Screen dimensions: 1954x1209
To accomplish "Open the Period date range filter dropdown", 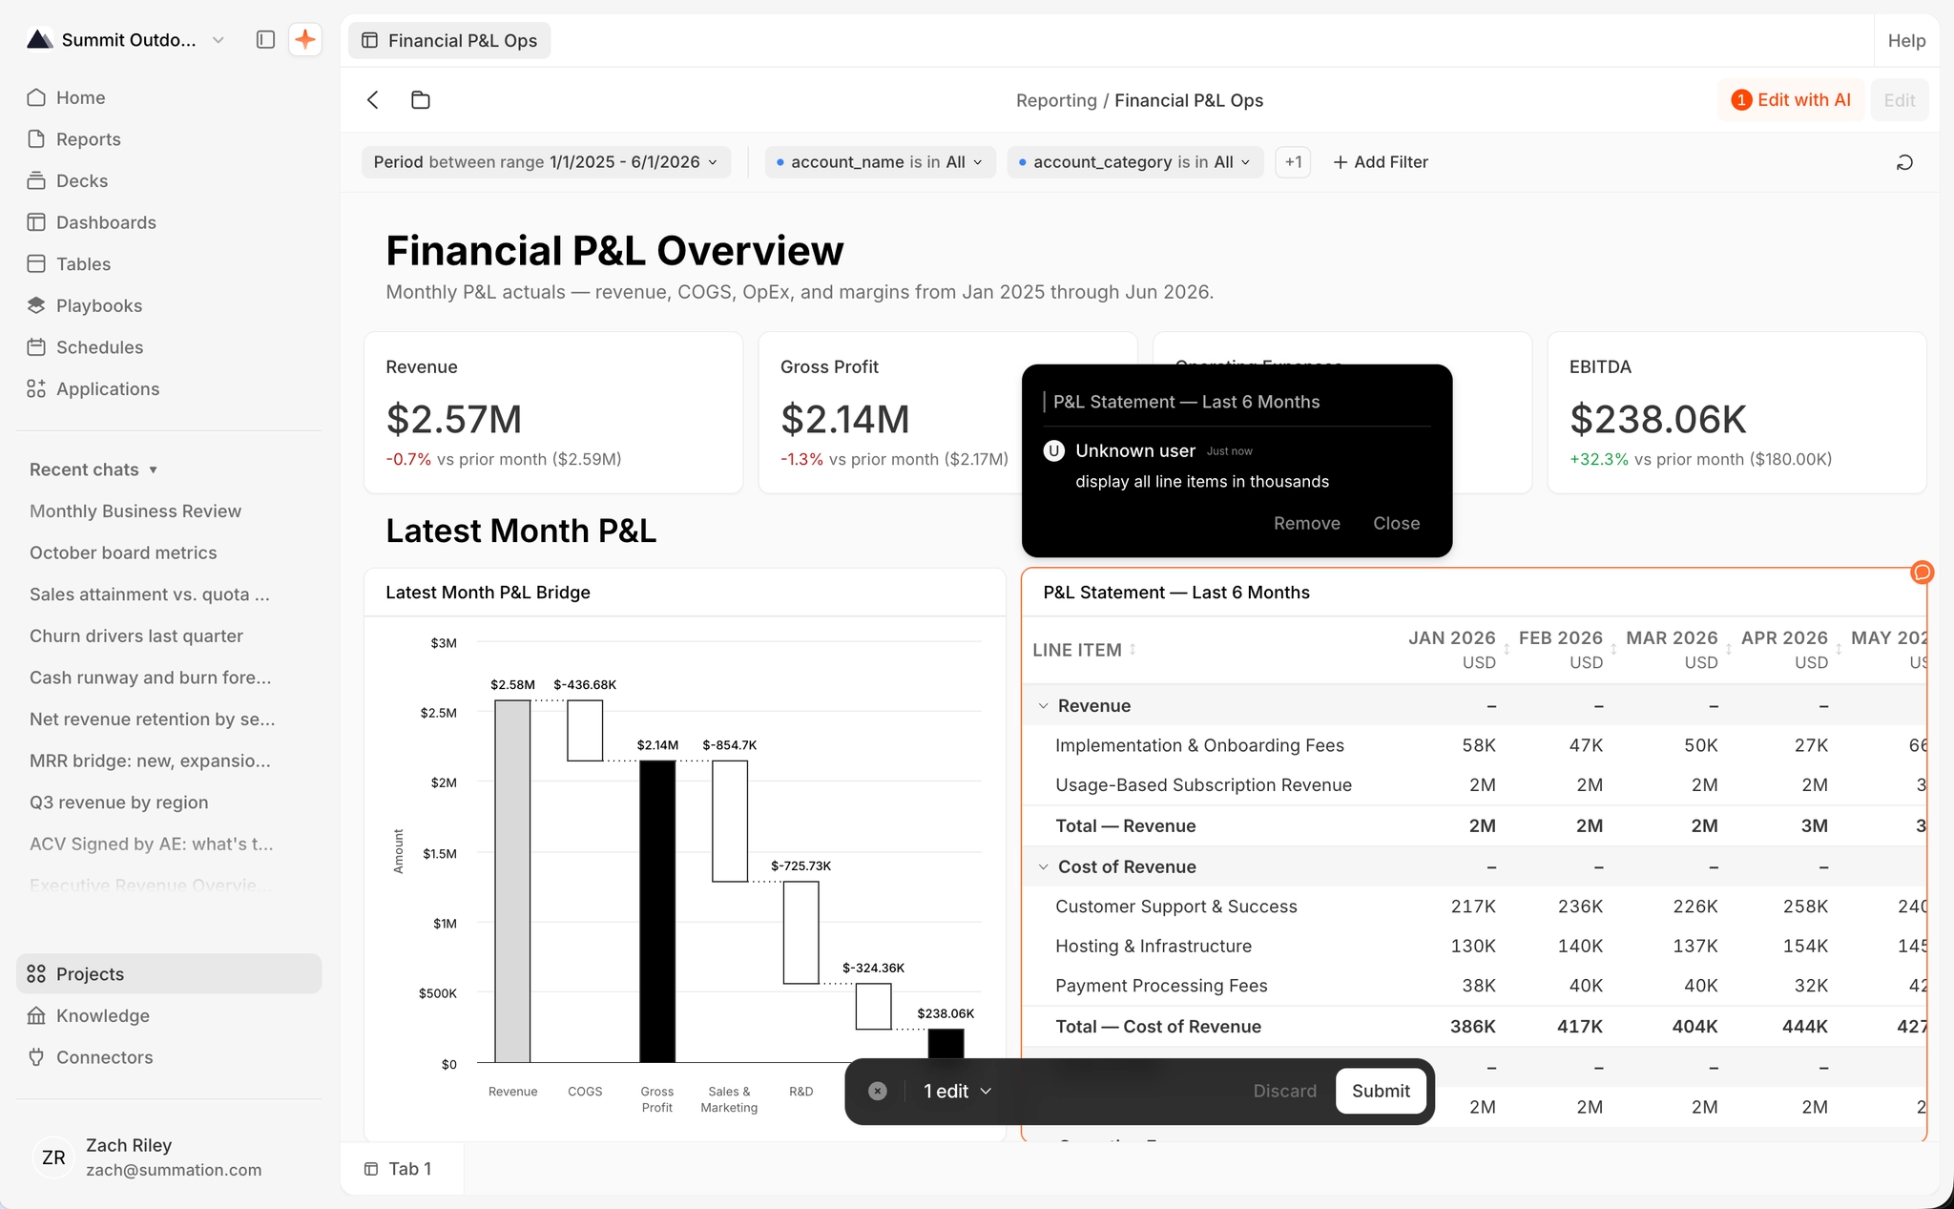I will coord(546,162).
